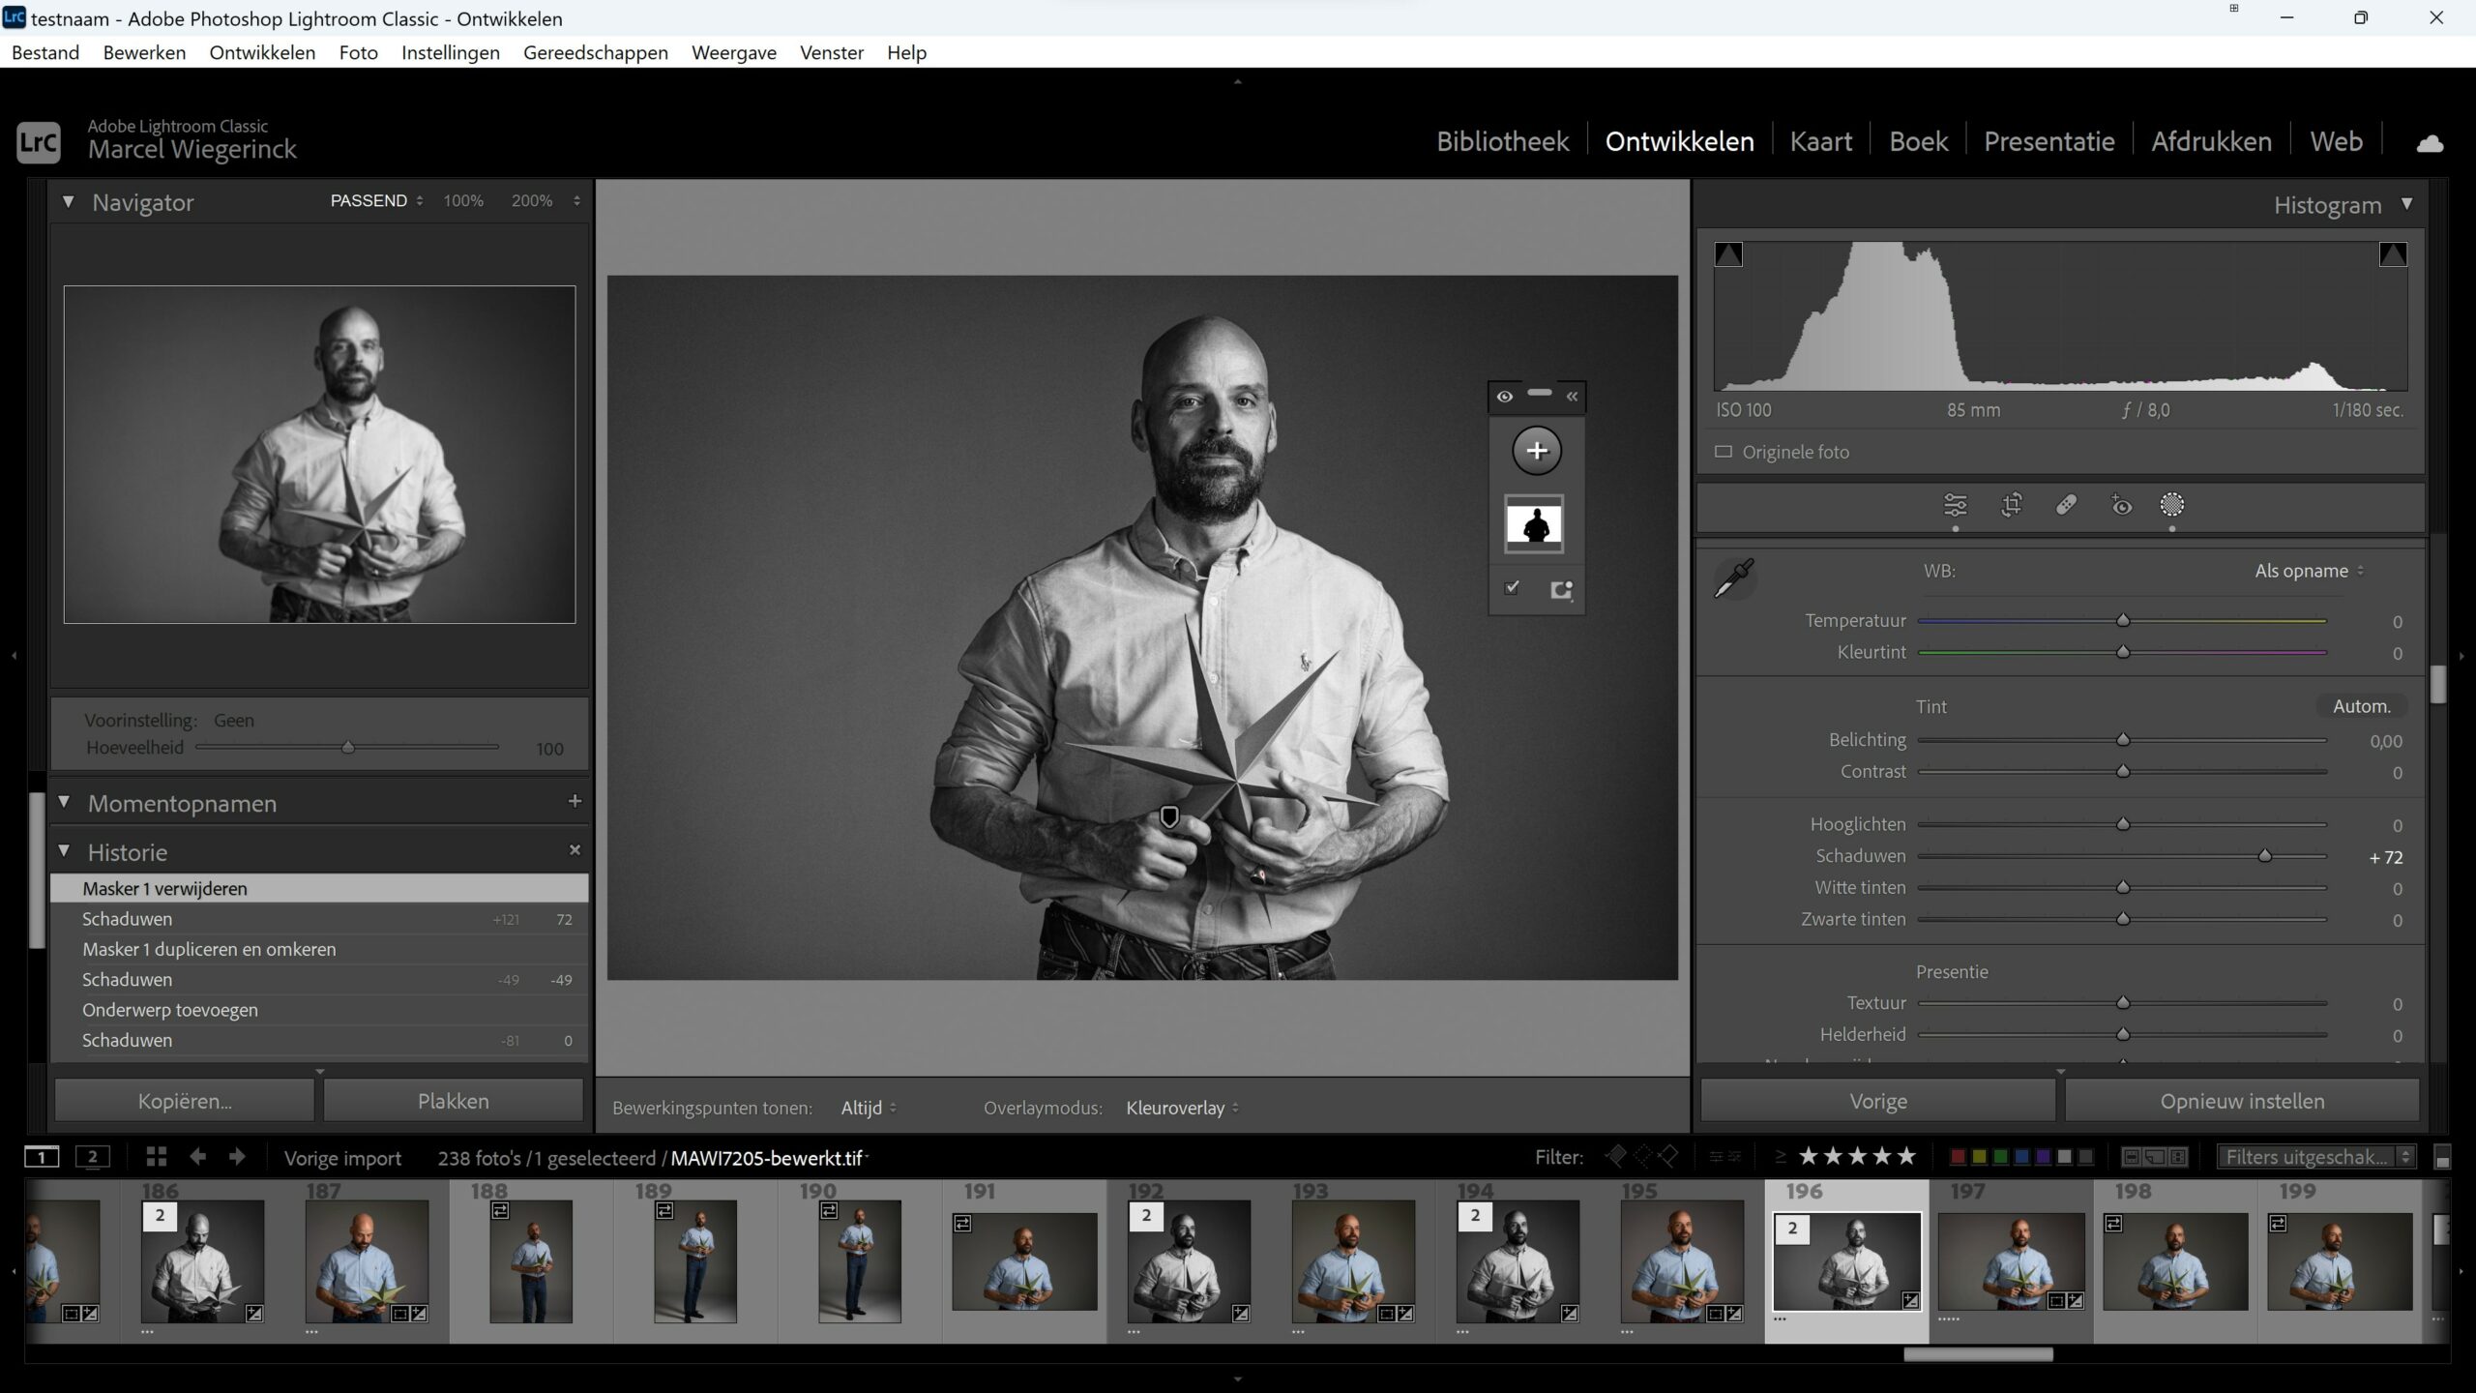Toggle mask overlay visibility eye
Viewport: 2476px width, 1393px height.
[x=1504, y=397]
